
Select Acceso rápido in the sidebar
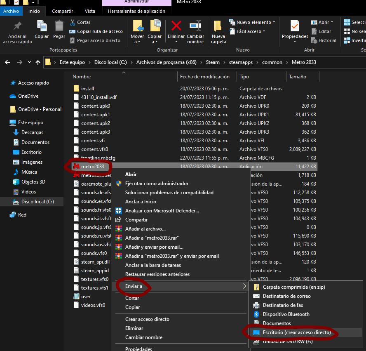tap(30, 83)
